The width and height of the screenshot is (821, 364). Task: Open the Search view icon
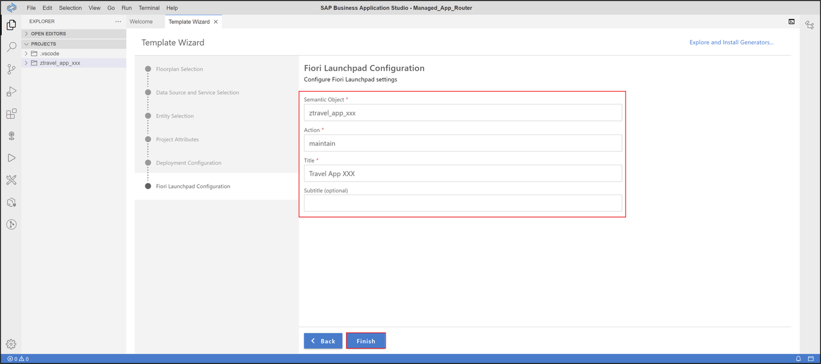point(11,47)
